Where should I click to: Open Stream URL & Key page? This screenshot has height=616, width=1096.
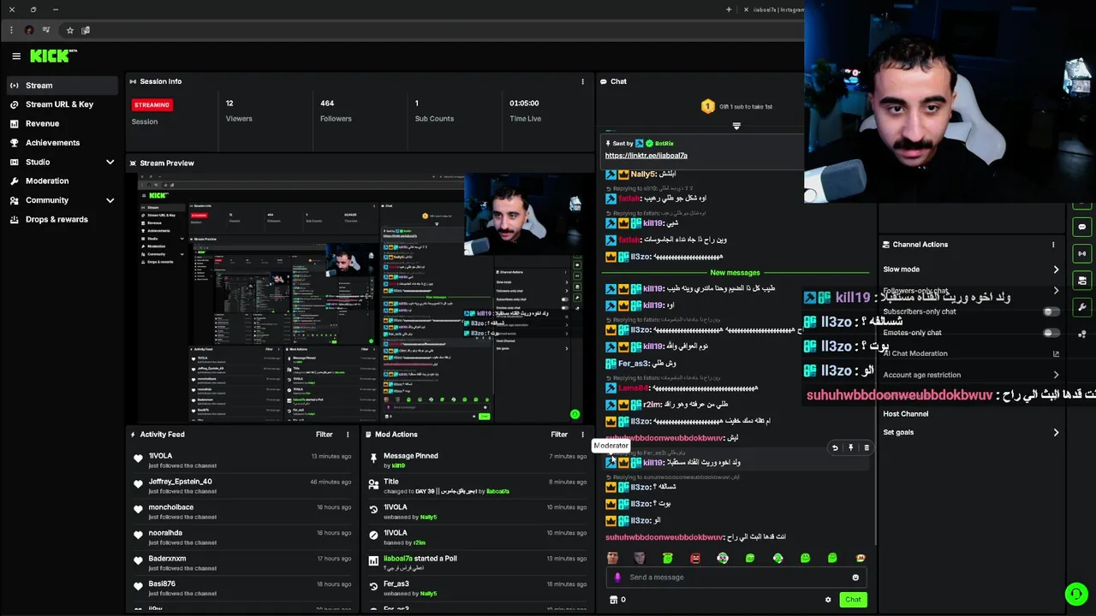click(x=61, y=104)
